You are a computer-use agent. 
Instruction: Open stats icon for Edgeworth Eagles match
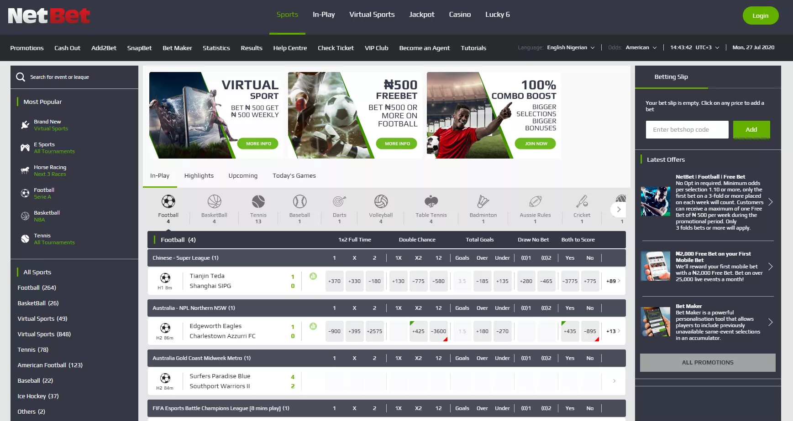click(x=313, y=326)
